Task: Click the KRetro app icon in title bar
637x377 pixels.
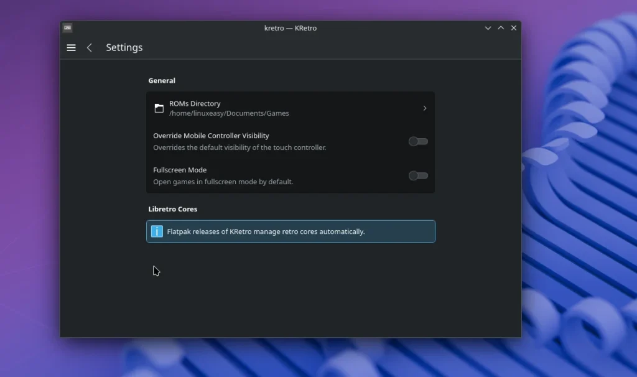Action: tap(67, 28)
